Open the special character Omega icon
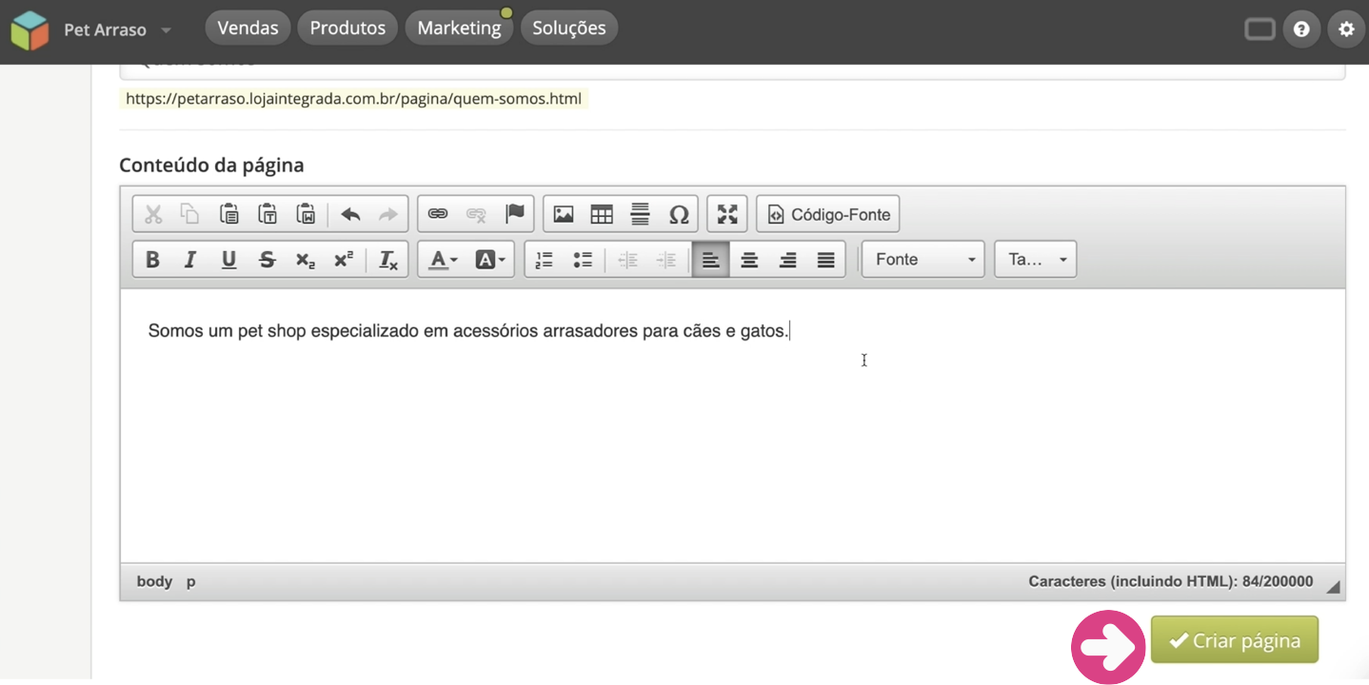 pyautogui.click(x=679, y=214)
